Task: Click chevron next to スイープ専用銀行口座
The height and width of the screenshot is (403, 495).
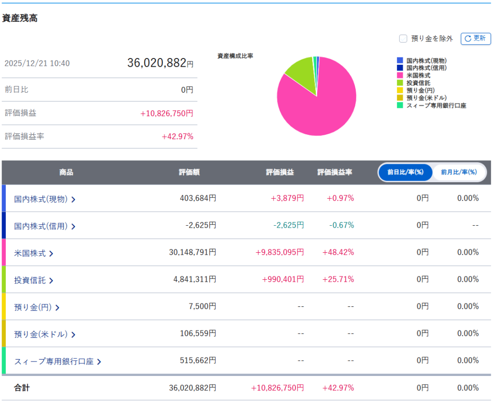Action: click(x=99, y=361)
